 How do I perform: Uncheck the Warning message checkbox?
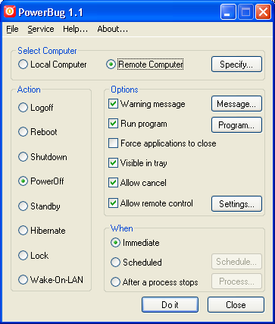113,104
